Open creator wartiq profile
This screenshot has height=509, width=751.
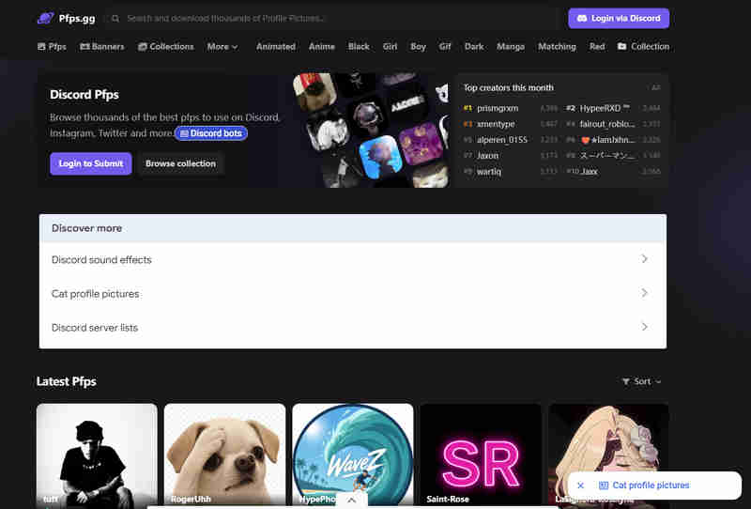[x=488, y=172]
